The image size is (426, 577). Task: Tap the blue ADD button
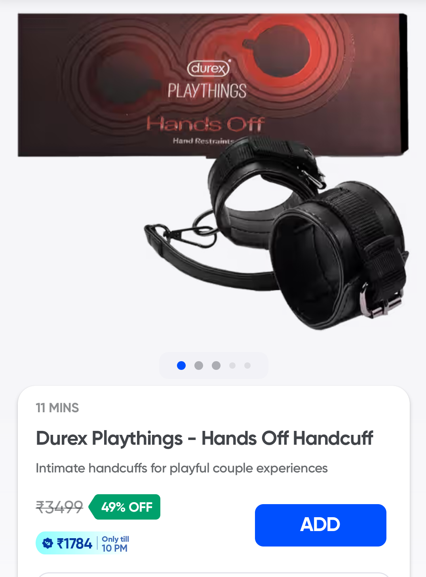coord(320,525)
